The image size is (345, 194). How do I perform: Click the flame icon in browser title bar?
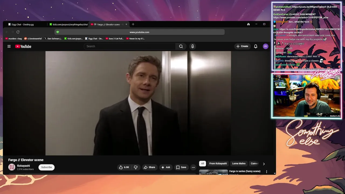(x=248, y=24)
